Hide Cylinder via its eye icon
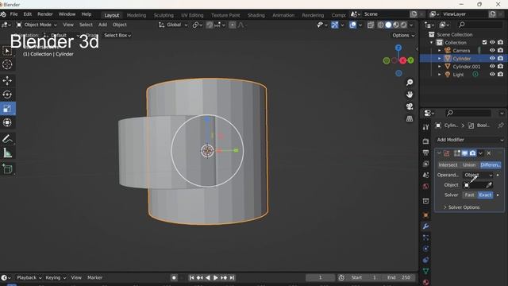The height and width of the screenshot is (286, 508). 492,58
